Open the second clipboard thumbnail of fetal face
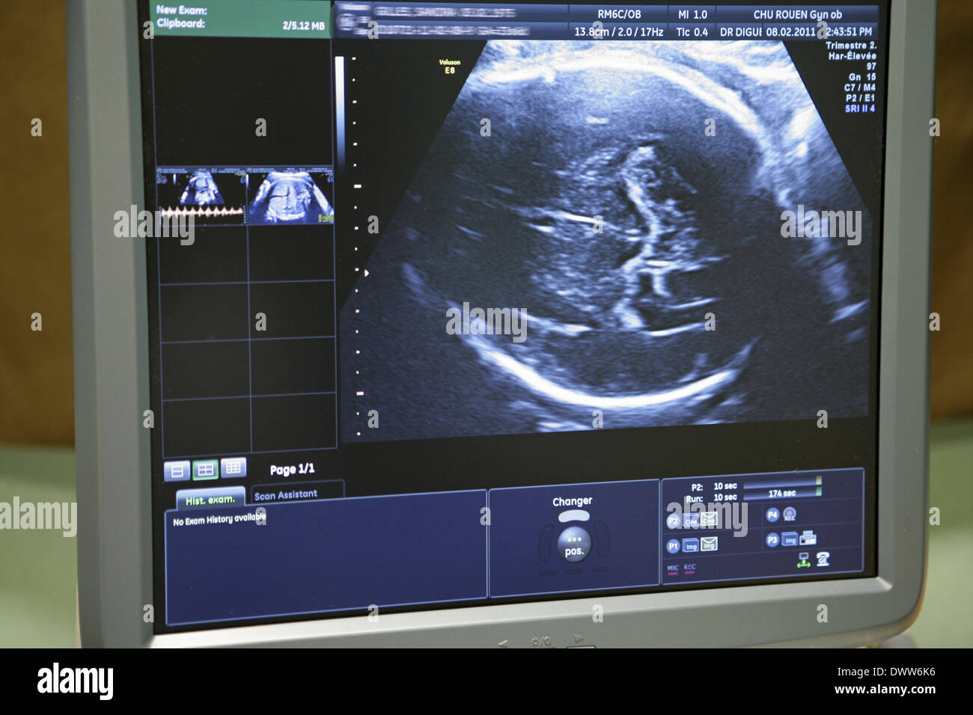 coord(290,196)
